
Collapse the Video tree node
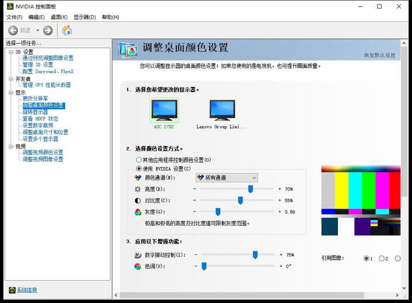click(11, 146)
